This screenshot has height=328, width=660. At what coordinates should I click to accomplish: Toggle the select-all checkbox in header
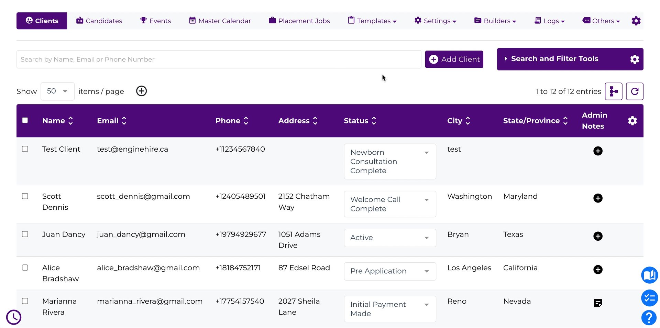coord(25,120)
